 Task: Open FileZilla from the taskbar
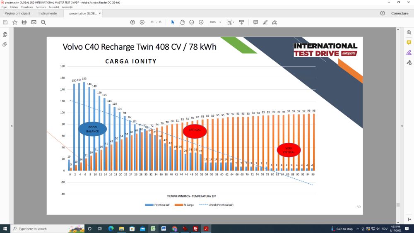pyautogui.click(x=195, y=228)
